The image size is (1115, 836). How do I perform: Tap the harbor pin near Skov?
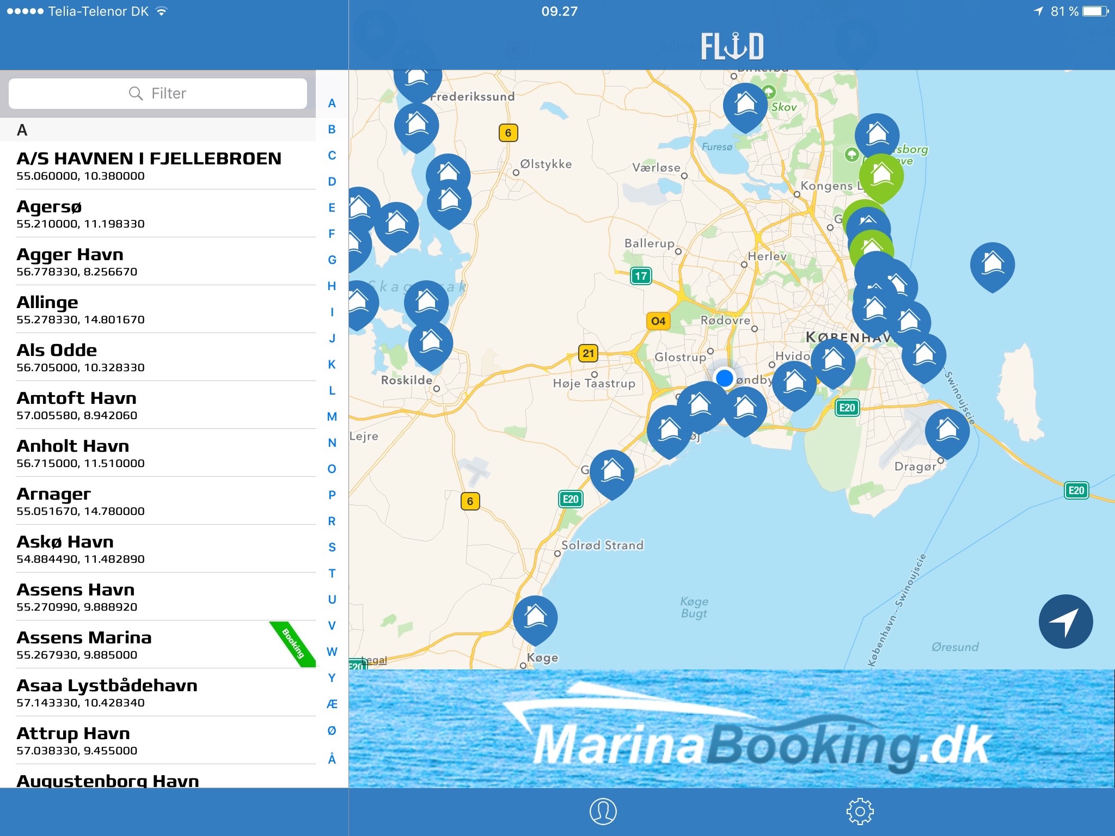pos(745,104)
